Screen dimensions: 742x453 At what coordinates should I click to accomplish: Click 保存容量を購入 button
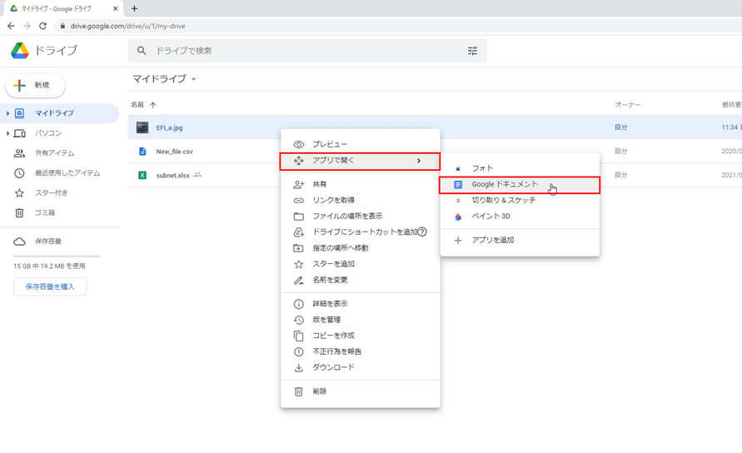tap(50, 286)
